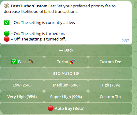
Task: Click the horse emoji on Fast button
Action: coord(30,62)
